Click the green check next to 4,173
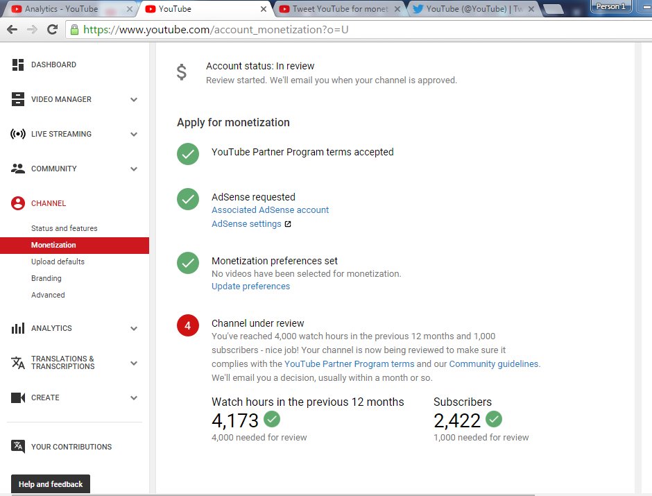Viewport: 652px width, 496px height. coord(272,419)
